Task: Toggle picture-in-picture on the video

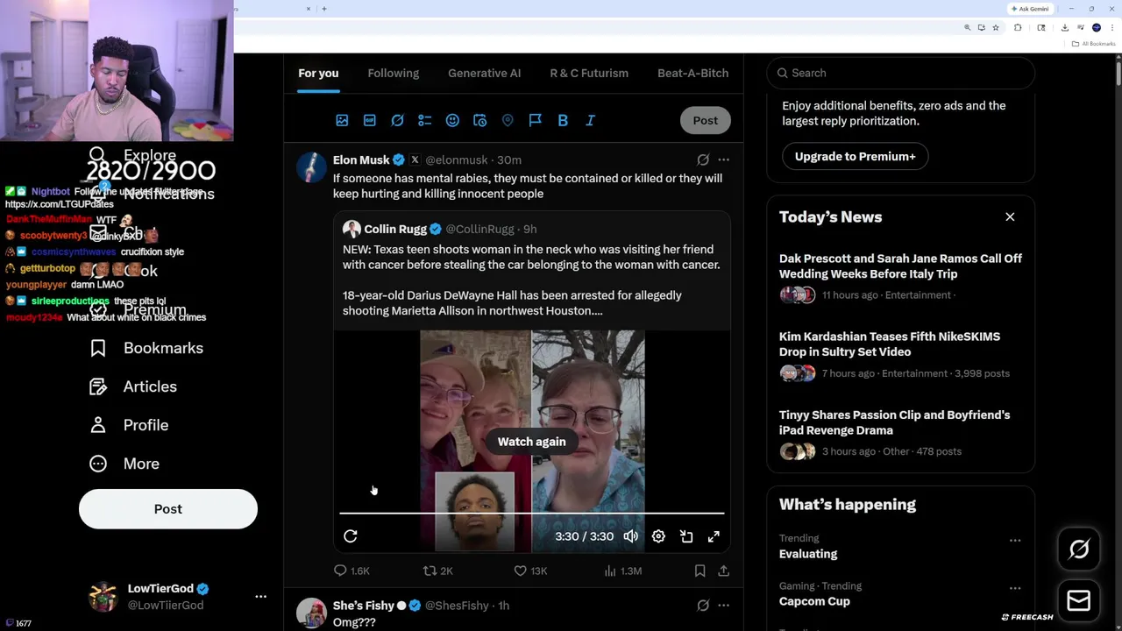Action: (x=686, y=536)
